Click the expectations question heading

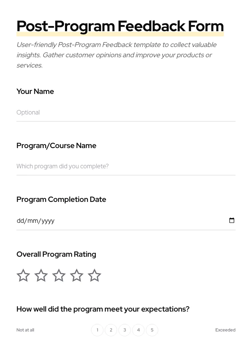103,309
